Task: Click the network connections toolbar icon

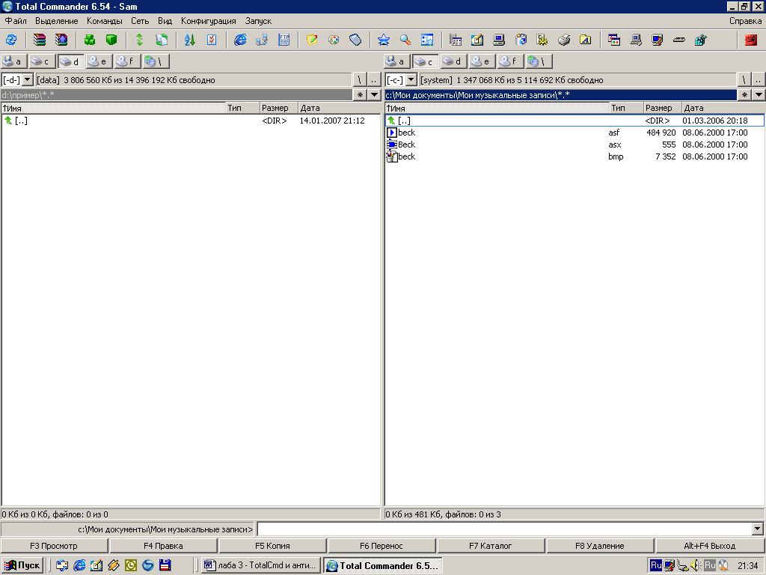Action: 262,40
